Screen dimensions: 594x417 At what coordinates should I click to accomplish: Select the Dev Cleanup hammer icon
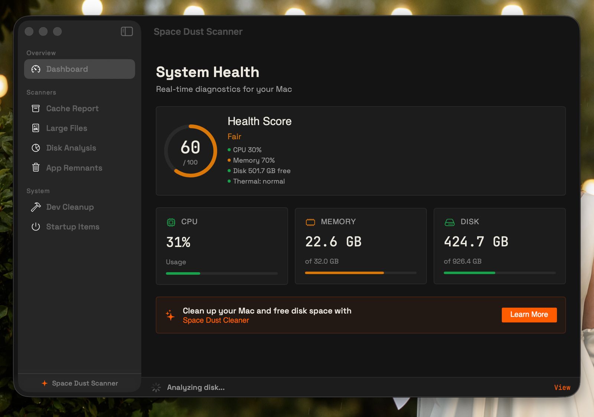point(36,207)
